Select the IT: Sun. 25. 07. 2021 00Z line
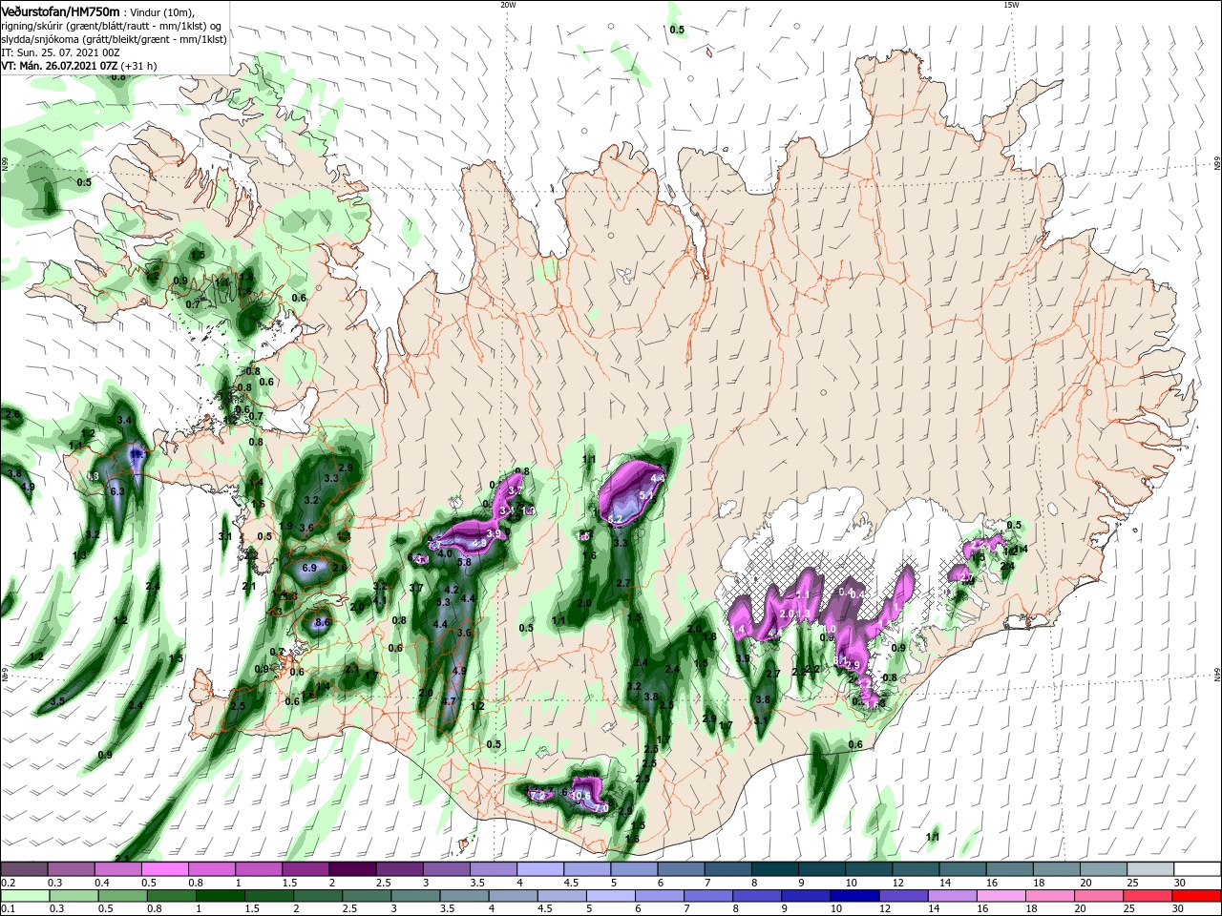Screen dimensions: 1222x916 point(61,52)
